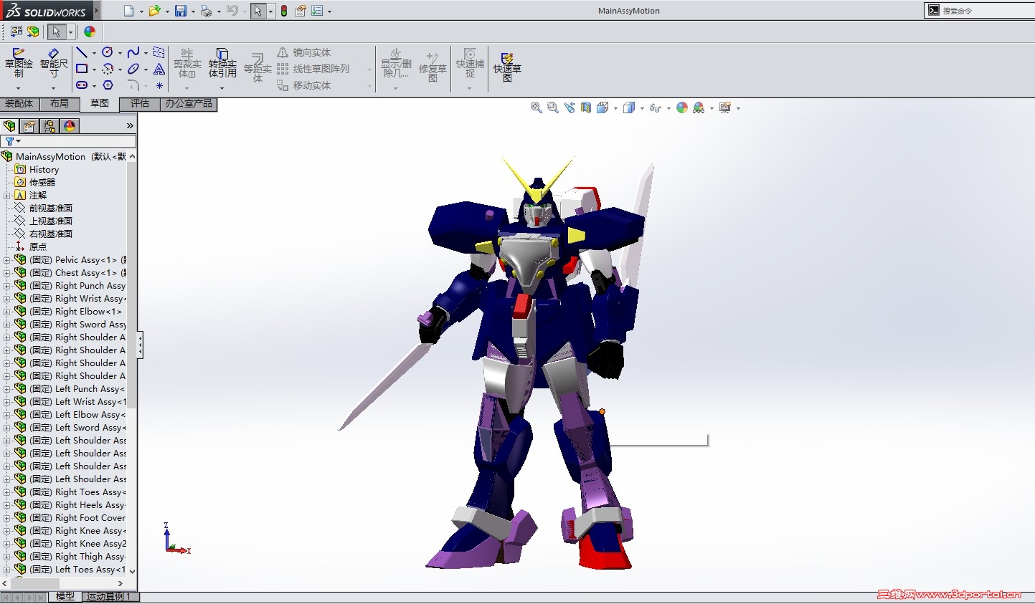Expand the Right Elbow<1> tree node
This screenshot has height=604, width=1035.
pos(7,312)
